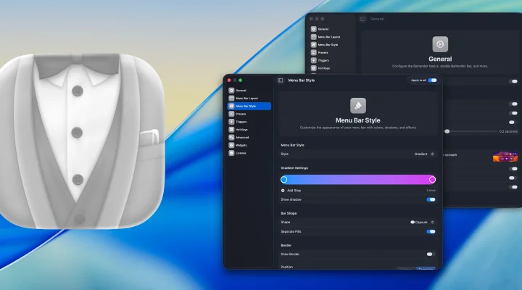This screenshot has width=522, height=290.
Task: Turn off the Show shadow switch
Action: tap(431, 200)
